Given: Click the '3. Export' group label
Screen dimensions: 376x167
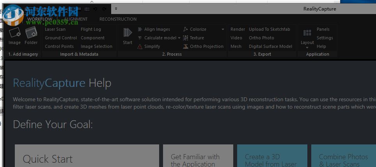Looking at the screenshot, I should click(262, 54).
